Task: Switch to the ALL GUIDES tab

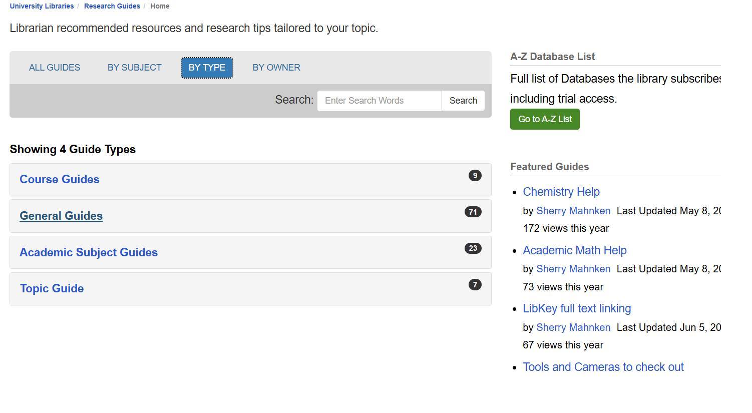Action: (x=55, y=68)
